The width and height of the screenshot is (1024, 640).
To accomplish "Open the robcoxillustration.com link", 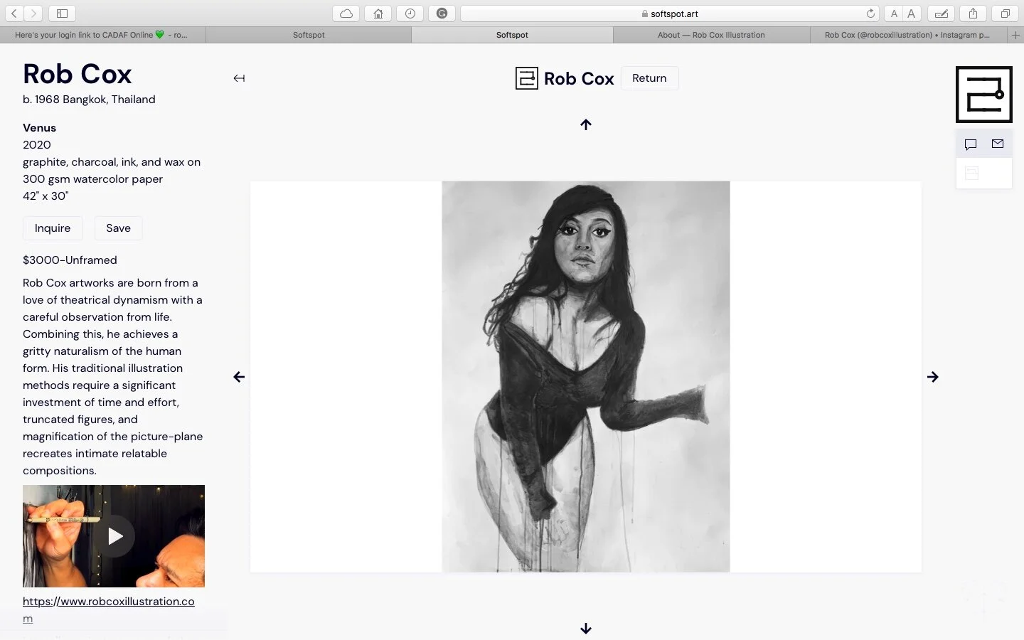I will 109,609.
